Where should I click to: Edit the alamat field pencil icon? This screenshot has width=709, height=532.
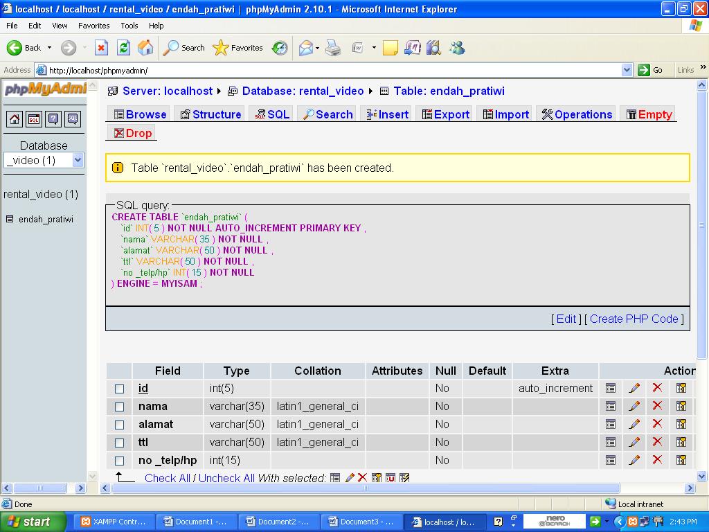634,425
